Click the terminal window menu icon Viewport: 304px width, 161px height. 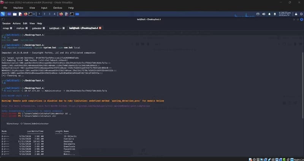click(x=3, y=19)
